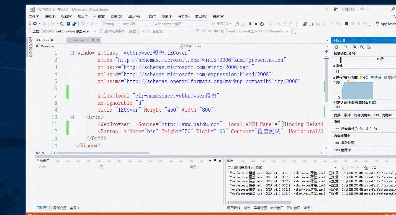Open the Any CPU platform dropdown
This screenshot has width=396, height=215.
[x=137, y=24]
